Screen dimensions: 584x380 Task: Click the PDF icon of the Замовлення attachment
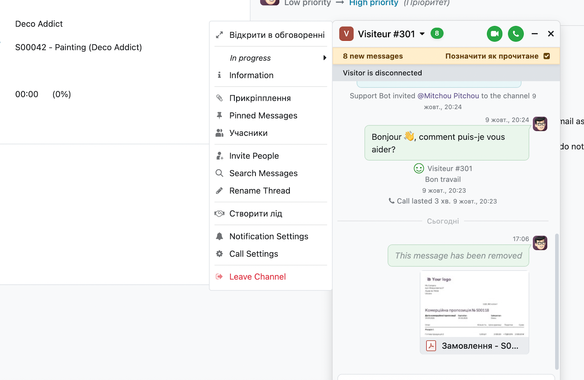coord(431,346)
